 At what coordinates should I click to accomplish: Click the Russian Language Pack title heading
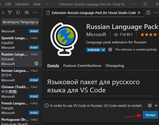(122, 27)
